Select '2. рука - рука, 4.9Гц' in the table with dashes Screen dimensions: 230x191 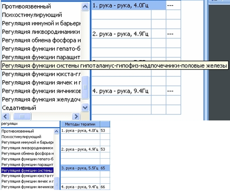(121, 34)
